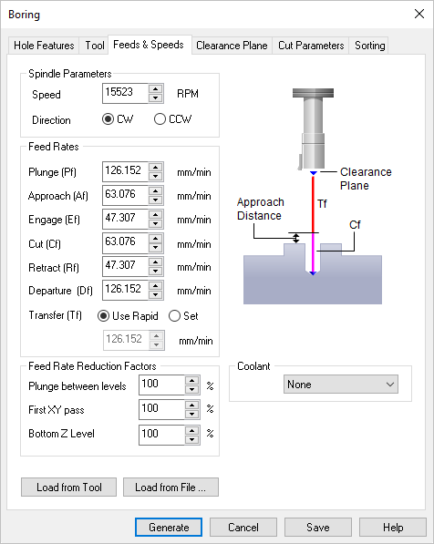Viewport: 434px width, 544px height.
Task: Click Load from File button
Action: pyautogui.click(x=170, y=488)
